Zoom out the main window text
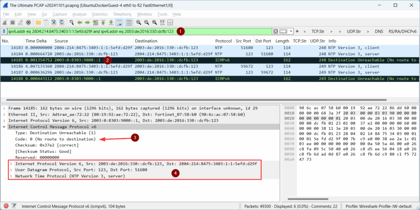Screen dimensions: 420x210 [146, 22]
